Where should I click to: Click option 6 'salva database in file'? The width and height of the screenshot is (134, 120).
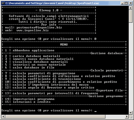pyautogui.click(x=34, y=67)
